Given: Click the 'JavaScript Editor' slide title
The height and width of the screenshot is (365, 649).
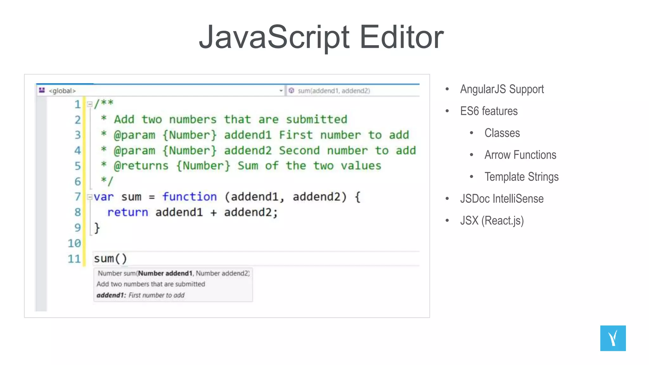Looking at the screenshot, I should click(x=321, y=38).
